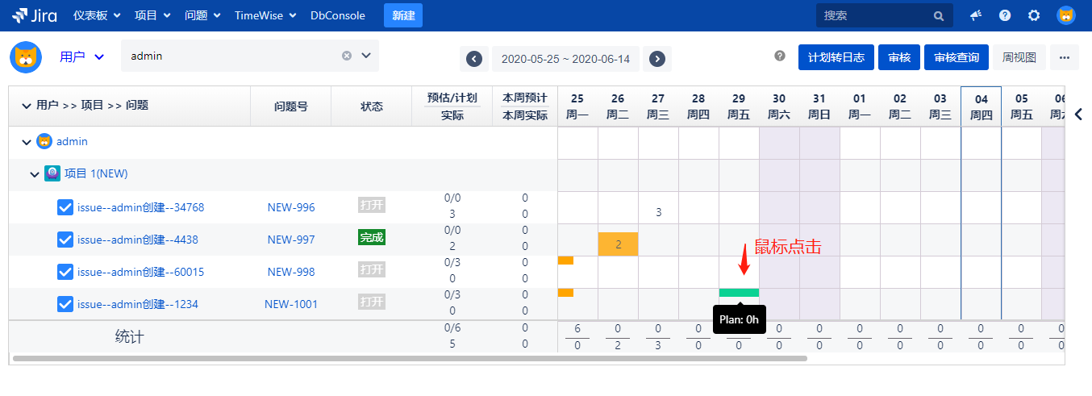Clear the admin user search field
Viewport: 1092px width, 396px height.
[347, 56]
